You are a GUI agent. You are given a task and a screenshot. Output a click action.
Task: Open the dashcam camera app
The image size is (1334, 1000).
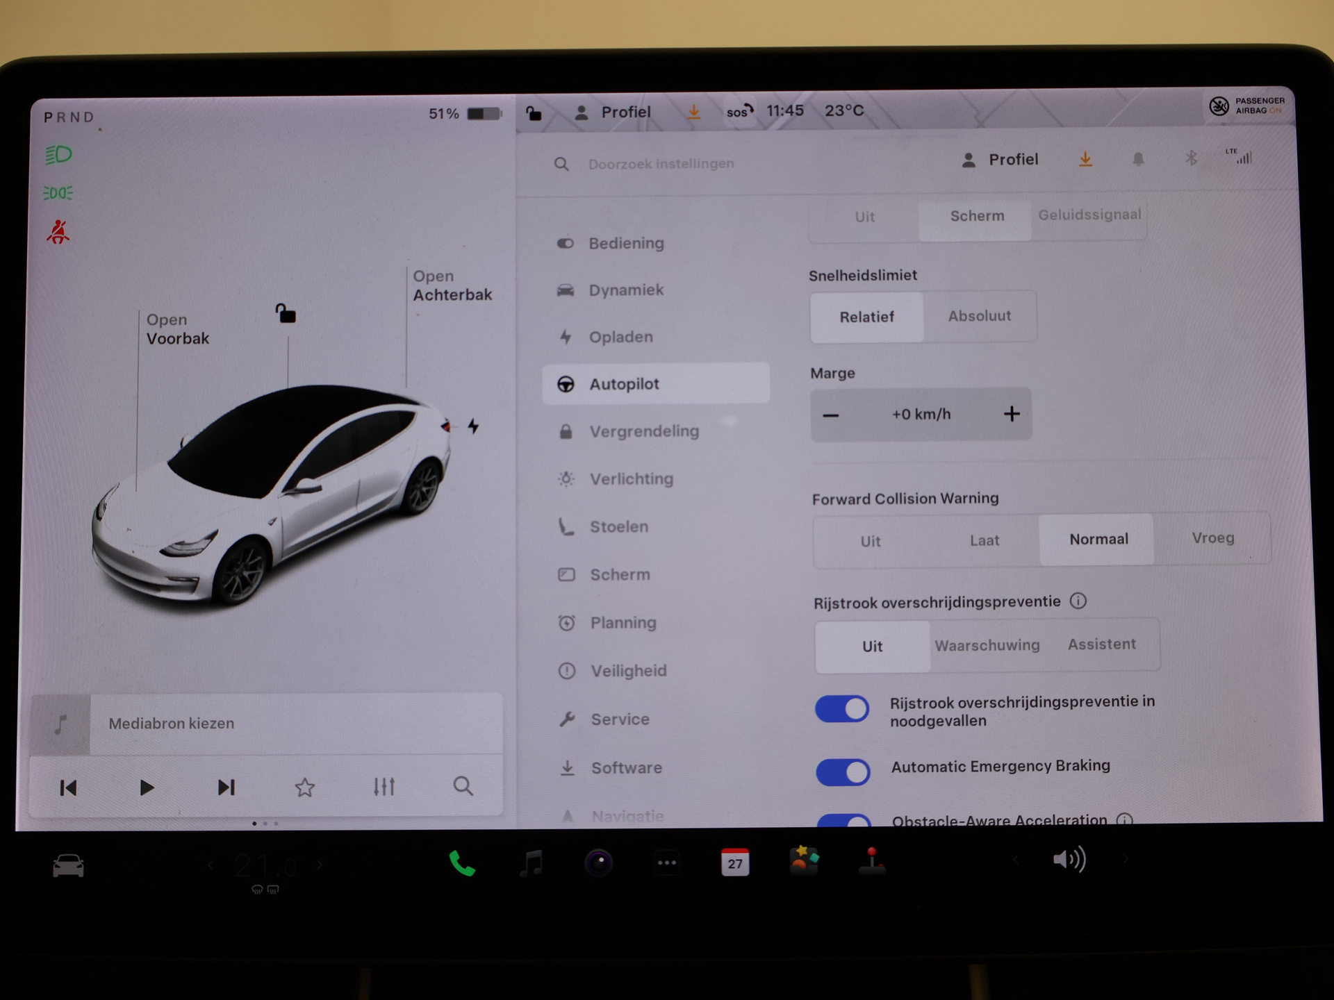tap(598, 863)
